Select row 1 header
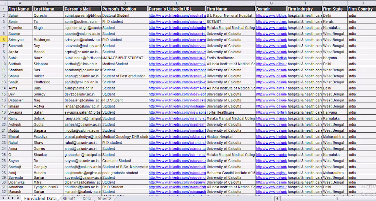Viewport: 376px width, 201px height. 4,9
